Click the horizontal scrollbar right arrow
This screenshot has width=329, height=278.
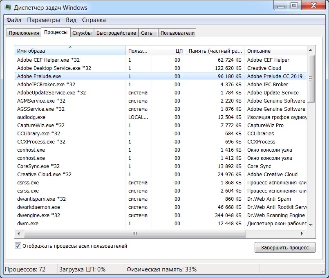pyautogui.click(x=302, y=233)
